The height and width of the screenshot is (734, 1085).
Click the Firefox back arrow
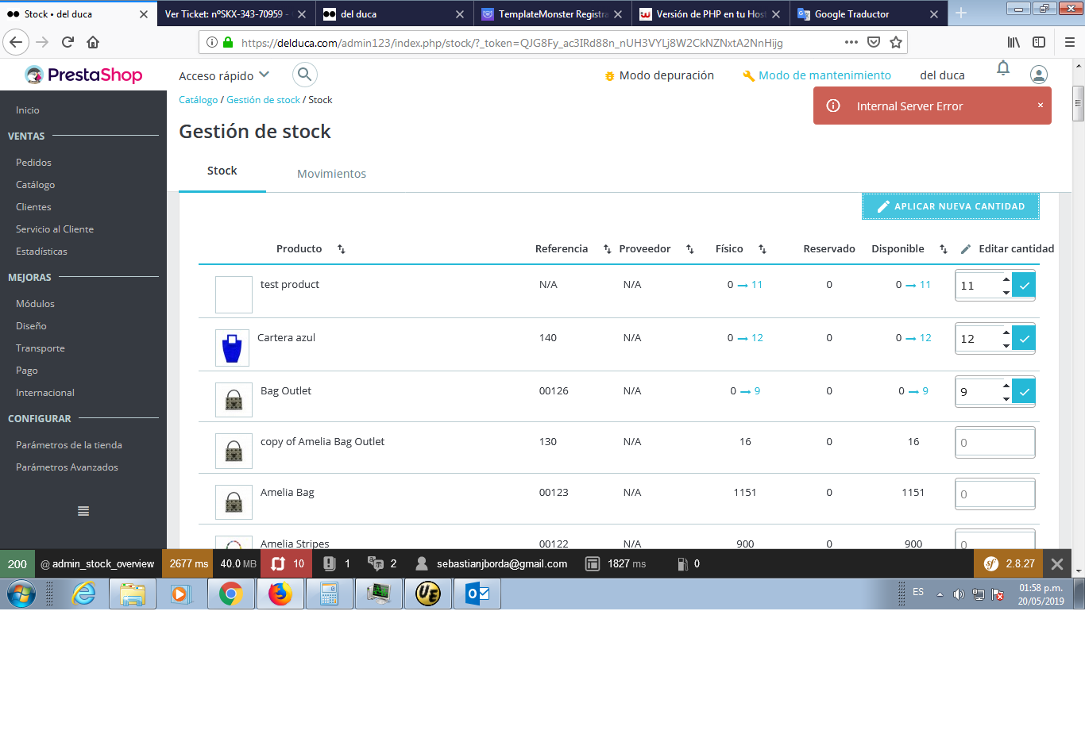coord(17,42)
